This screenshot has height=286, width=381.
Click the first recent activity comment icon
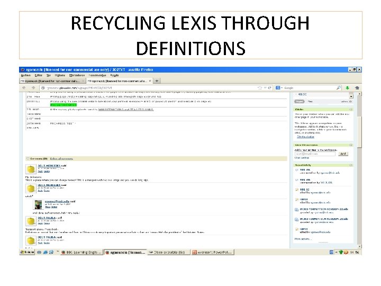tap(296, 170)
